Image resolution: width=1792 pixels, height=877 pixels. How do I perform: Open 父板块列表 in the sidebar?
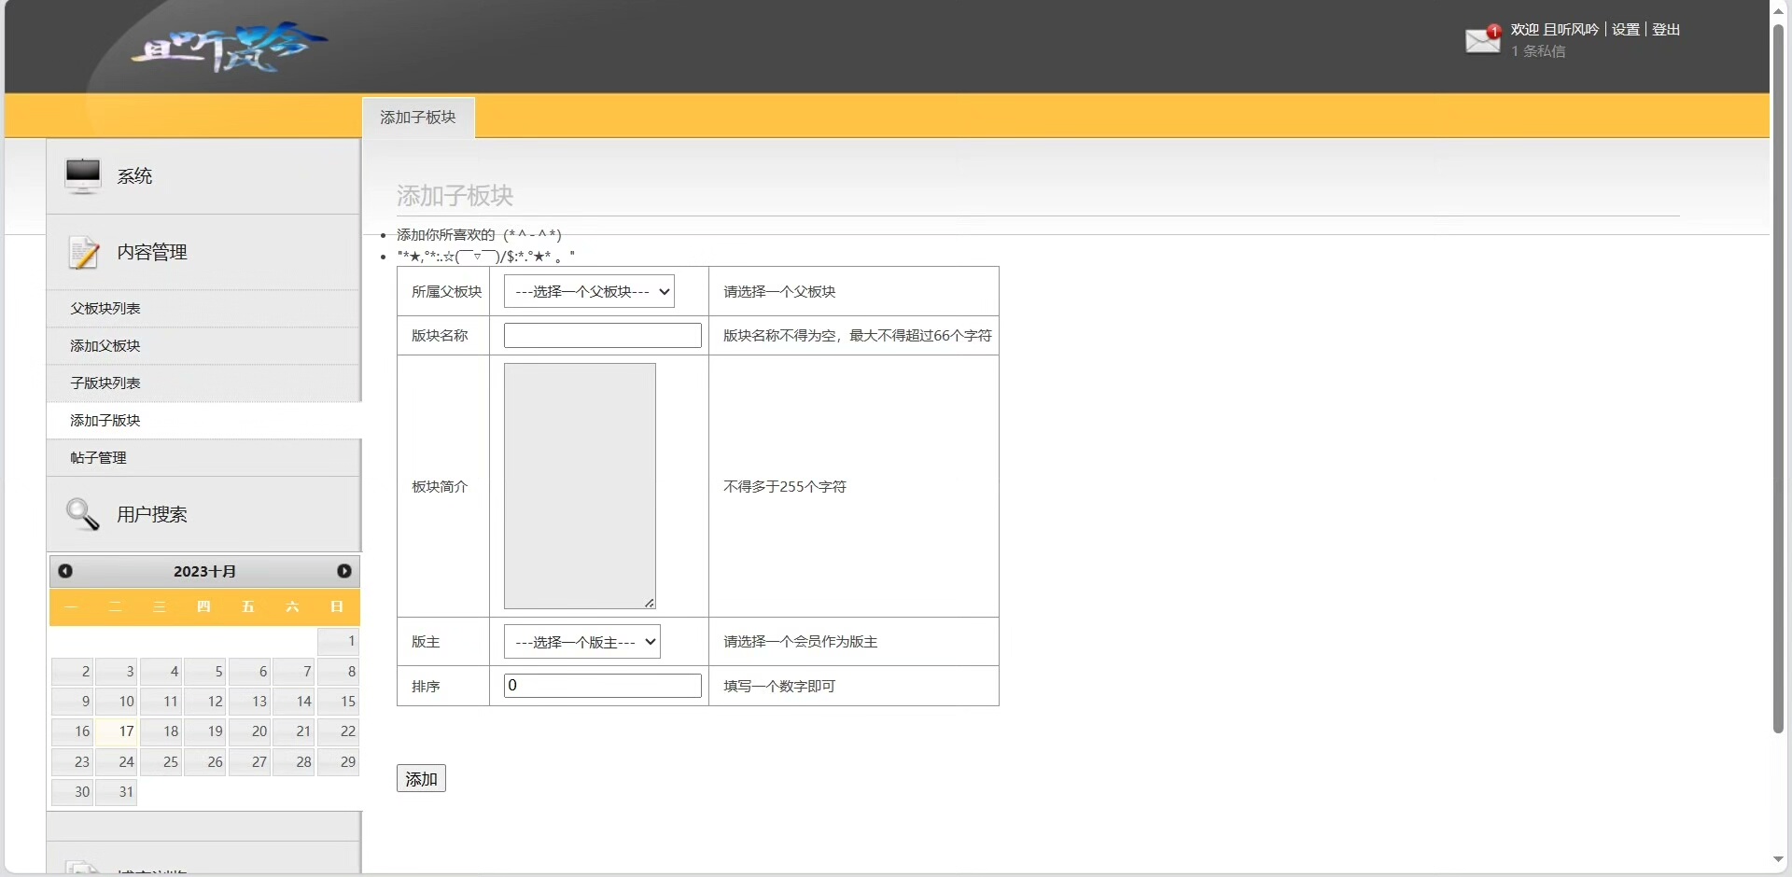tap(105, 309)
